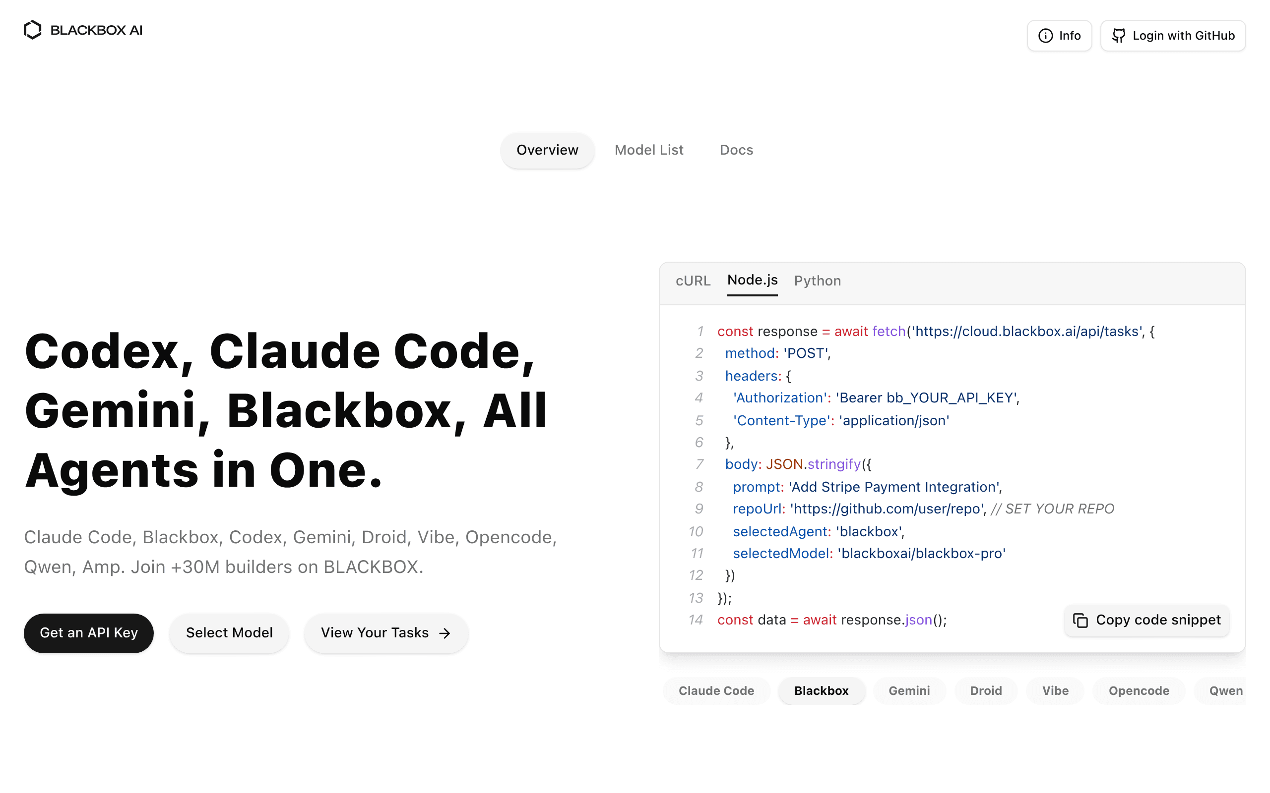Click the GitHub octocat icon
This screenshot has width=1270, height=793.
pos(1118,36)
